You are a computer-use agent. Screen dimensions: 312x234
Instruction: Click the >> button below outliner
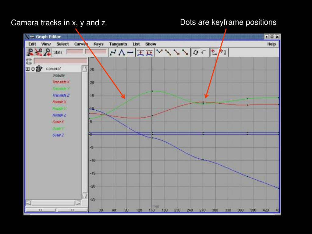tap(72, 210)
